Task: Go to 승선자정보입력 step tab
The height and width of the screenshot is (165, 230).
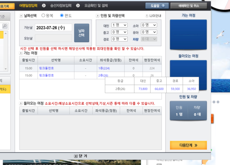Action: pyautogui.click(x=61, y=6)
